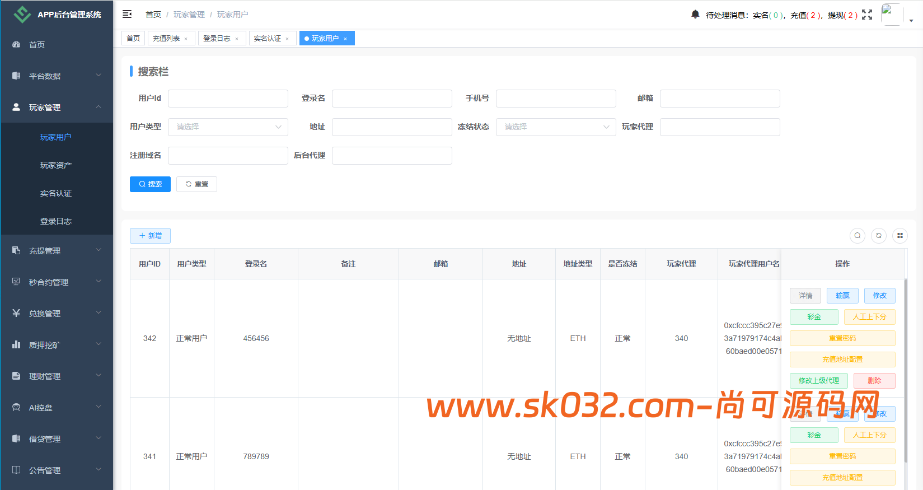Expand 秒合约管理 sidebar menu
Screen dimensions: 923x490
tap(57, 282)
